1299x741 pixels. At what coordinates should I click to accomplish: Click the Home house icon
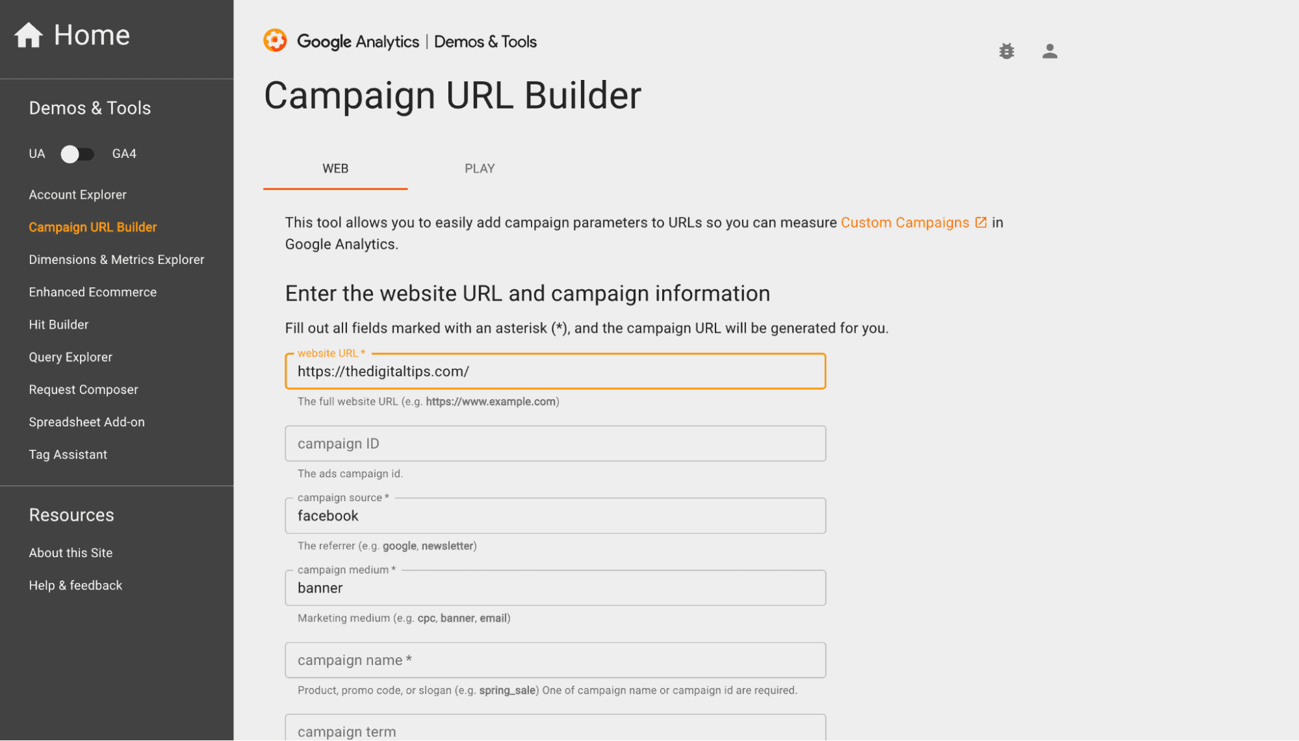click(x=29, y=35)
